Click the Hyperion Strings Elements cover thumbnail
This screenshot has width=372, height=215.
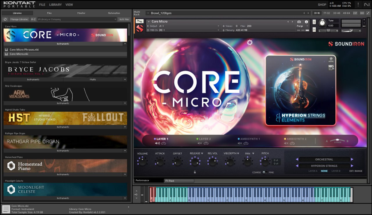[301, 91]
